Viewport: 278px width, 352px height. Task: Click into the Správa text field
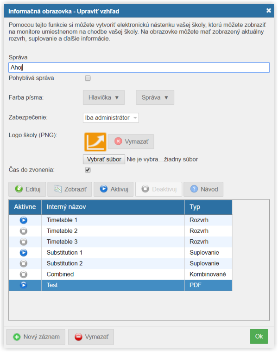(x=139, y=68)
